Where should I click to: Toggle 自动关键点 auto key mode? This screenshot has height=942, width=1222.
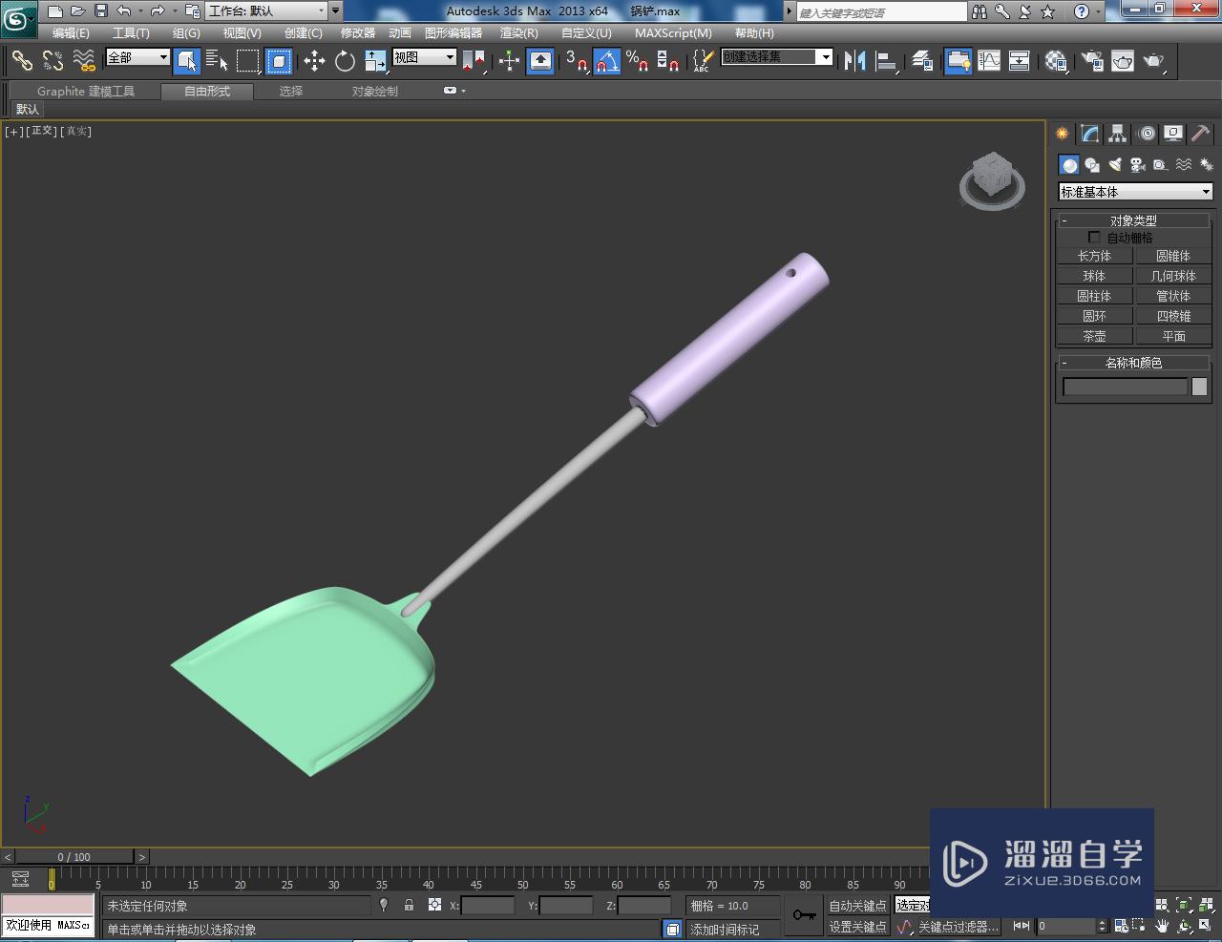click(x=857, y=906)
